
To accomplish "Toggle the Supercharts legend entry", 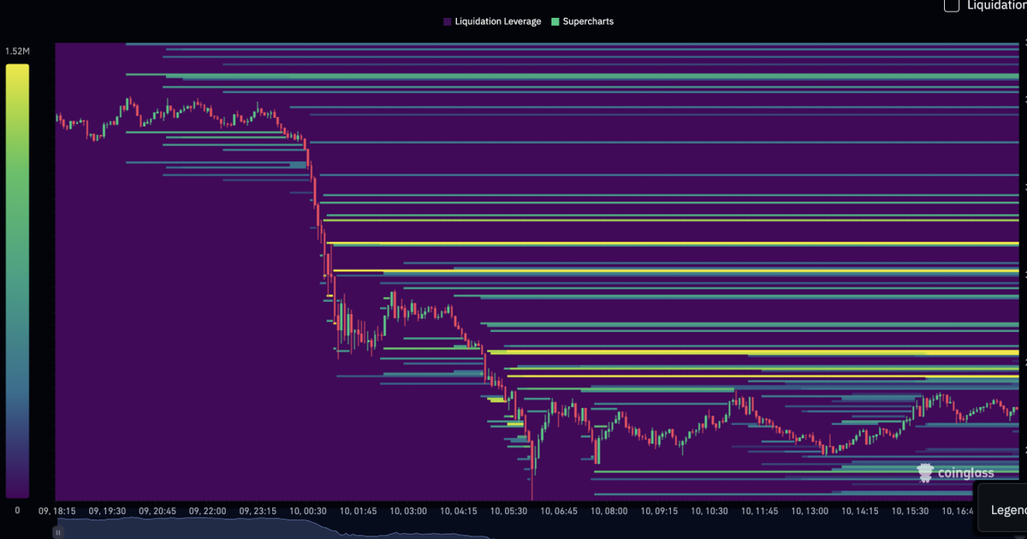I will [x=582, y=21].
